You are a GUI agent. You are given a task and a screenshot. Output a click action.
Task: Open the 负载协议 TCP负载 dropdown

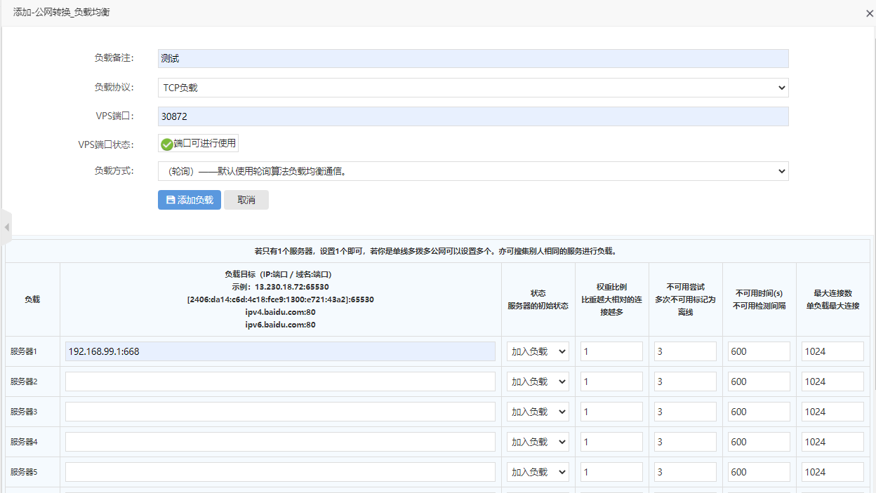click(x=472, y=88)
